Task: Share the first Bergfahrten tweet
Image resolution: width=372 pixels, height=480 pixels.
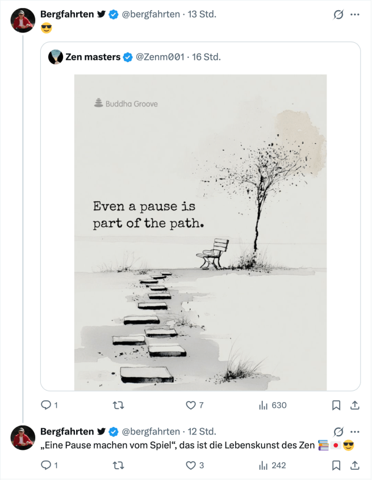Action: 355,405
